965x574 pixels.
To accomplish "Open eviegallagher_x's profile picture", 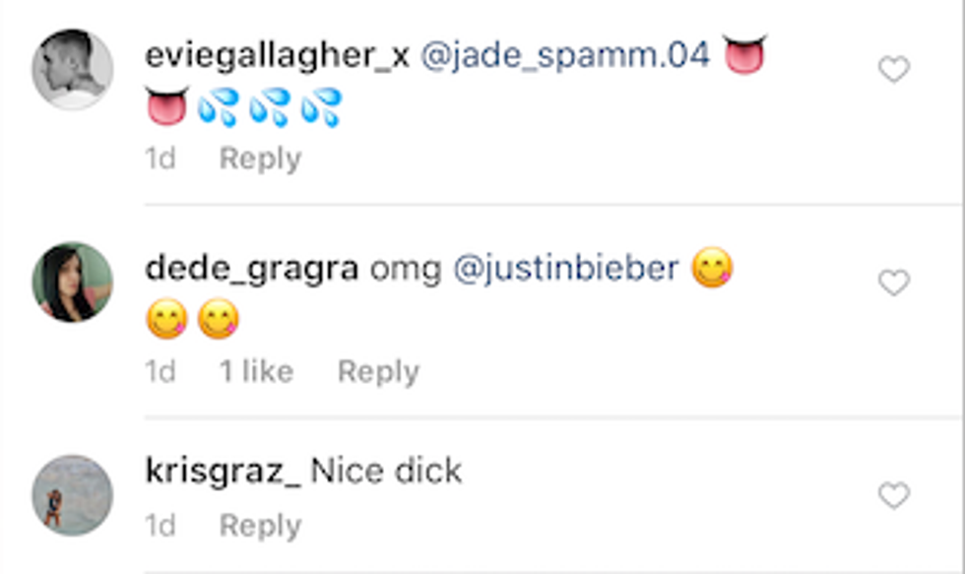I will click(73, 69).
